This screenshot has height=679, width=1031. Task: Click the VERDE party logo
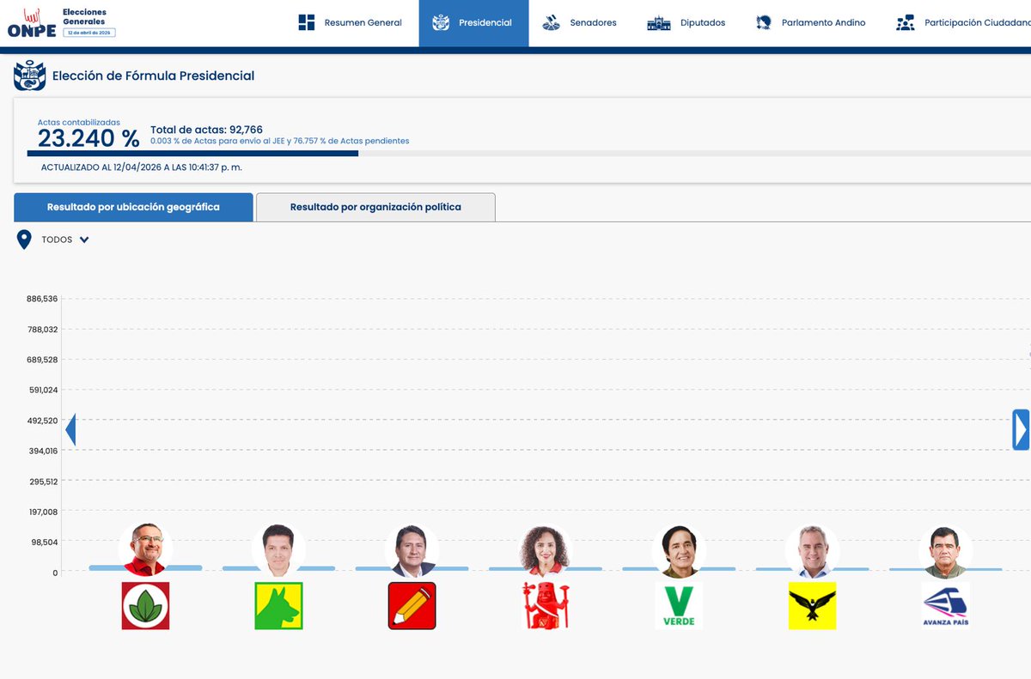click(x=679, y=606)
